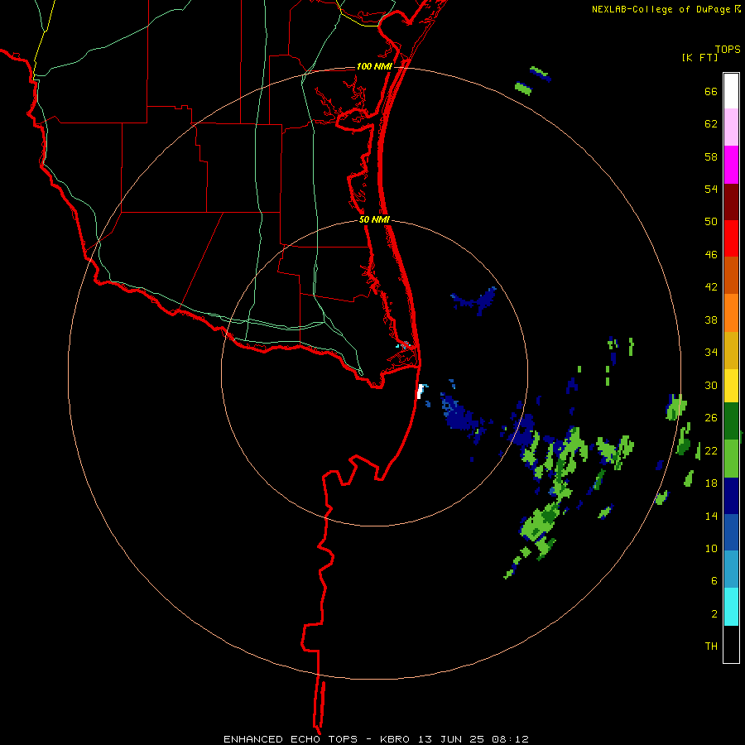Click the 26 legend value
This screenshot has height=745, width=745.
pyautogui.click(x=711, y=418)
